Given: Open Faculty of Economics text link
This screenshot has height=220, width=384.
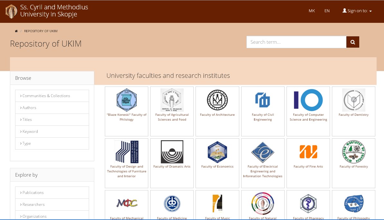Looking at the screenshot, I should coord(217,166).
